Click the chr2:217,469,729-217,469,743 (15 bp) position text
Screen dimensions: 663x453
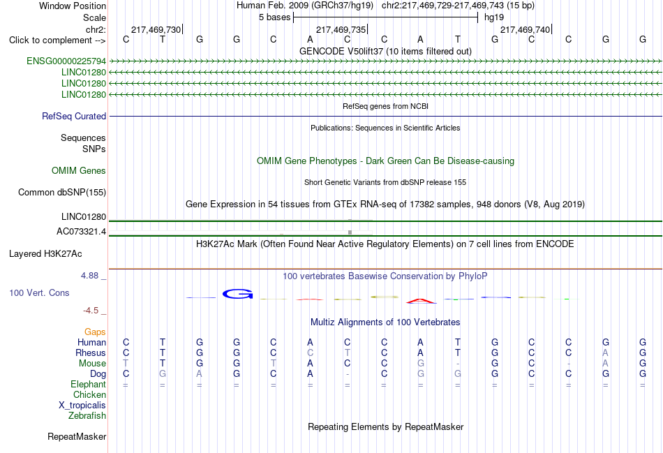[458, 6]
